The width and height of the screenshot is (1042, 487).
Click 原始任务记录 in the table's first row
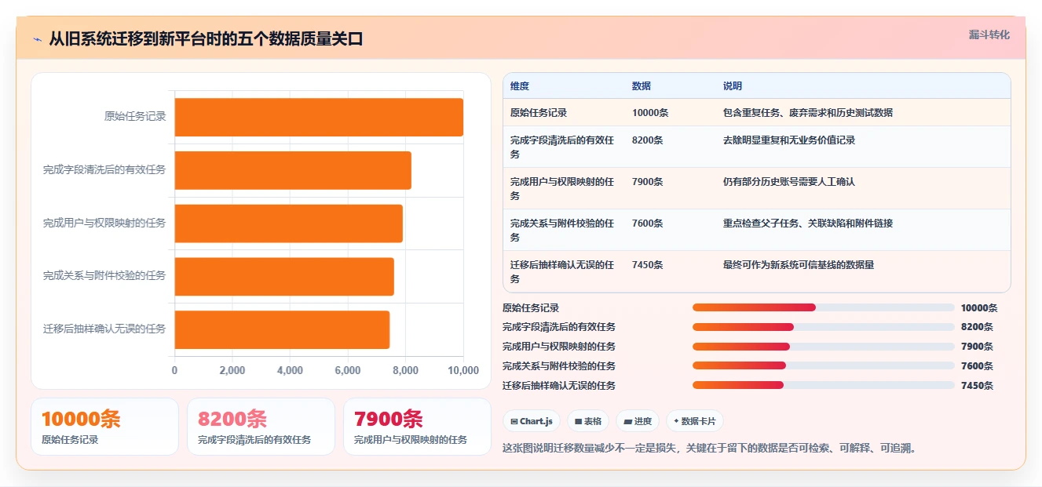click(539, 113)
